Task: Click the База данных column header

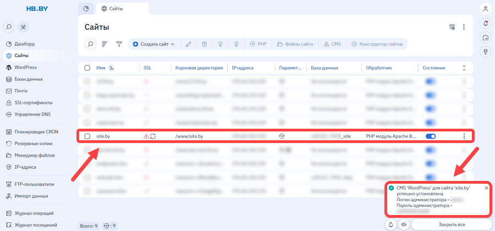Action: (324, 68)
